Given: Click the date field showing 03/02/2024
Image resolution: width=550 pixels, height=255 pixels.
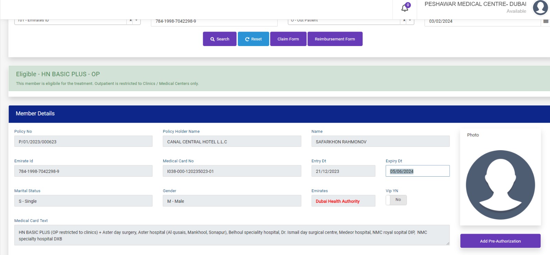Looking at the screenshot, I should click(x=482, y=22).
